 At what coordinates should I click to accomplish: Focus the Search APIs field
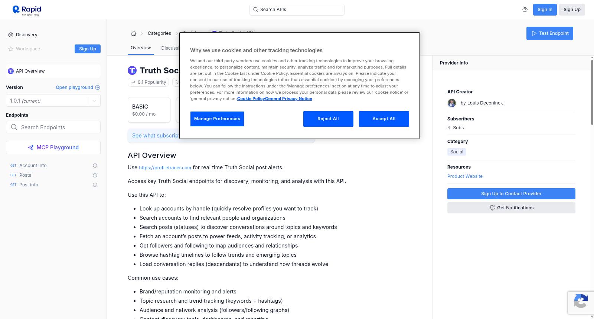tap(297, 10)
